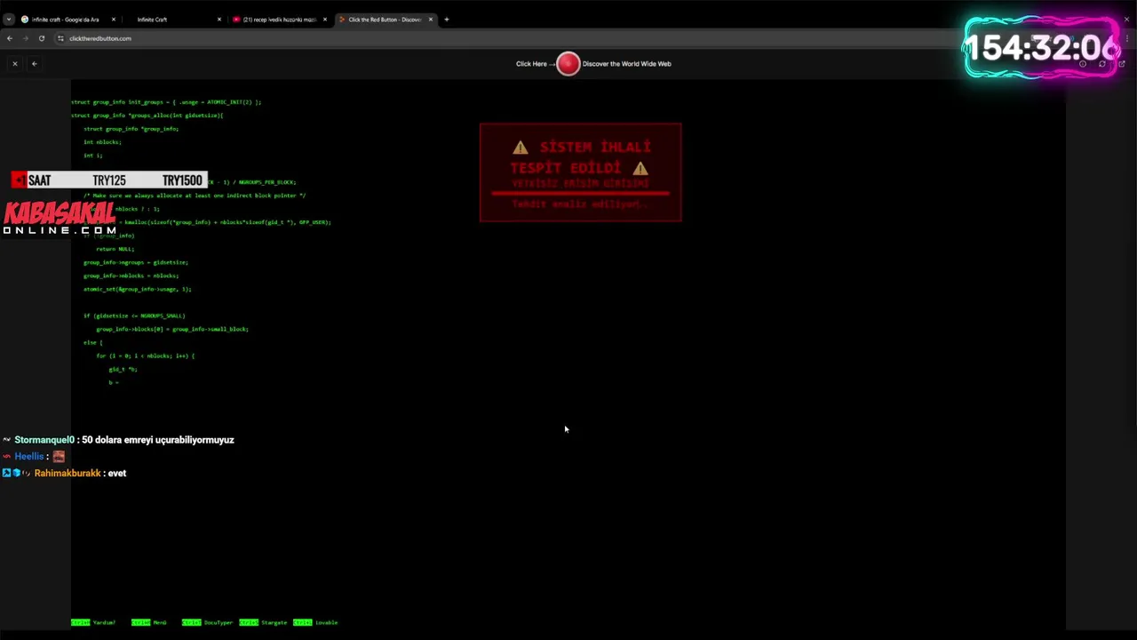Click the big red button
This screenshot has height=640, width=1137.
pyautogui.click(x=568, y=63)
